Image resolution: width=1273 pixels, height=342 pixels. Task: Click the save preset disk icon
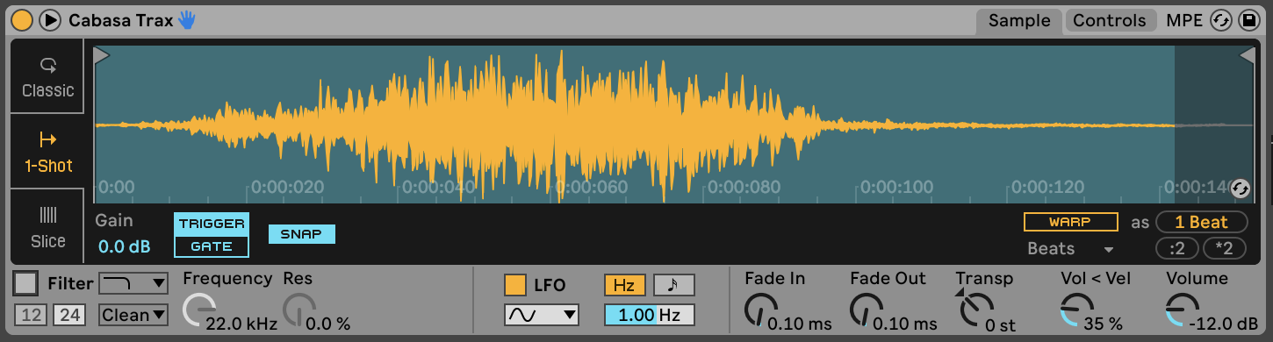click(x=1248, y=20)
